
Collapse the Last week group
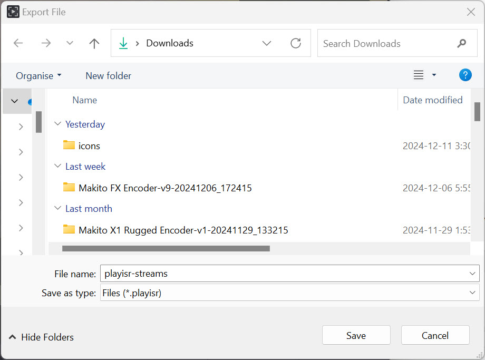coord(57,167)
